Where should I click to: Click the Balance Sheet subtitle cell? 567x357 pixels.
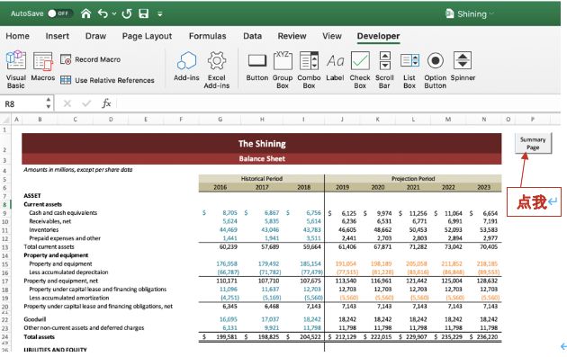click(x=262, y=158)
